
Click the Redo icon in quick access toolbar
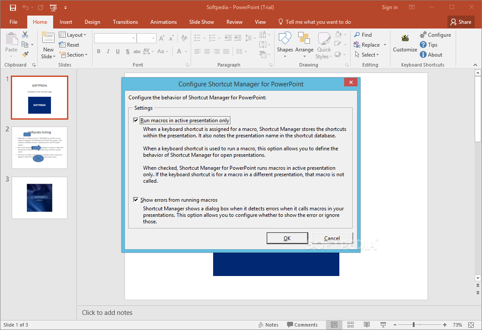point(40,8)
